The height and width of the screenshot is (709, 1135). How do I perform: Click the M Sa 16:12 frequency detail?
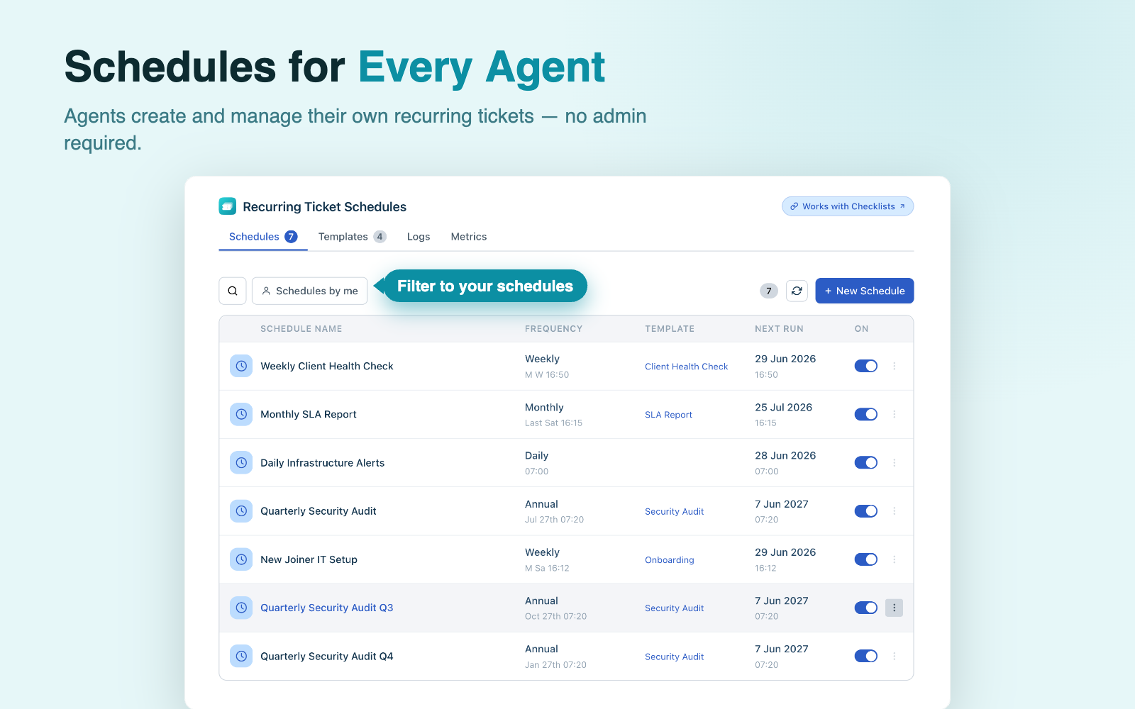point(547,568)
